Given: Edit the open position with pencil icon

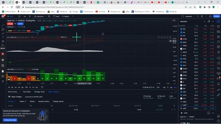Looking at the screenshot, I should pyautogui.click(x=172, y=110).
